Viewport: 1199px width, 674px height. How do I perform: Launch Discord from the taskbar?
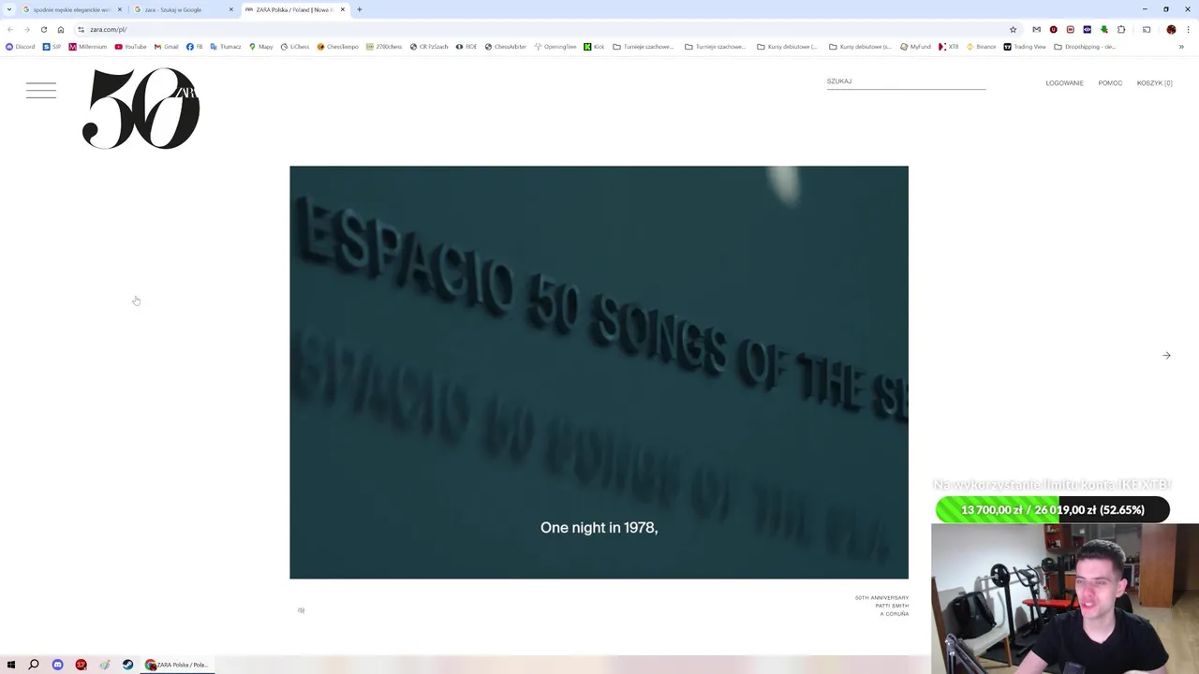tap(57, 665)
